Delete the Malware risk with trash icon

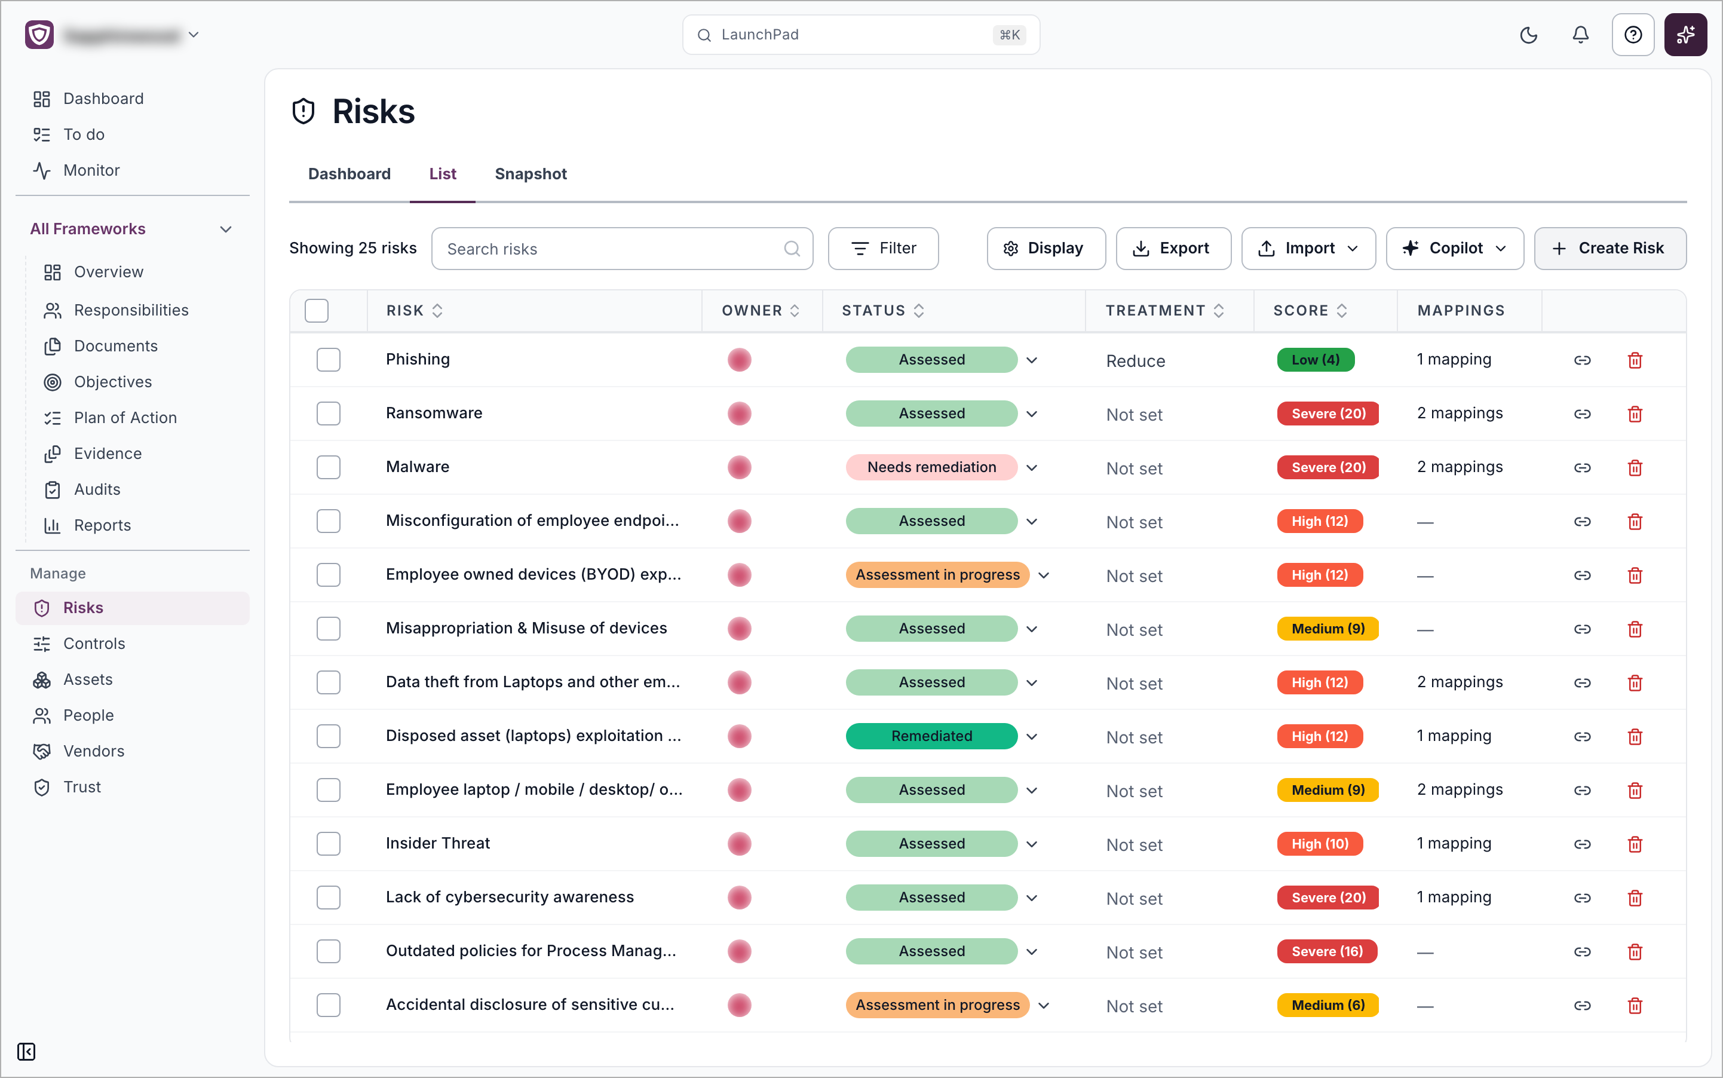[1635, 468]
